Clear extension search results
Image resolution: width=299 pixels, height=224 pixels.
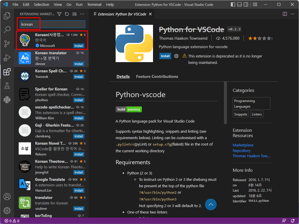pyautogui.click(x=74, y=14)
